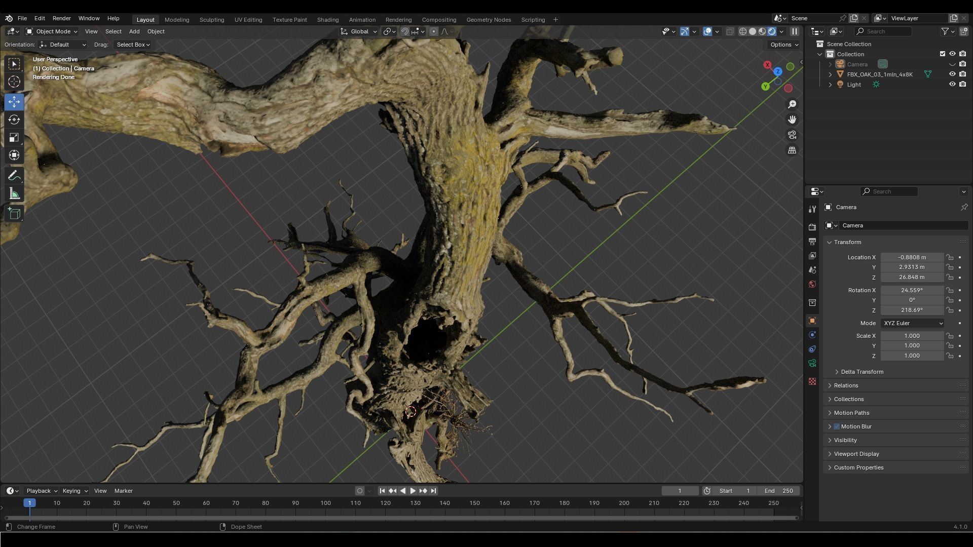Screen dimensions: 973x547
Task: Open the Tool properties tab
Action: (812, 209)
